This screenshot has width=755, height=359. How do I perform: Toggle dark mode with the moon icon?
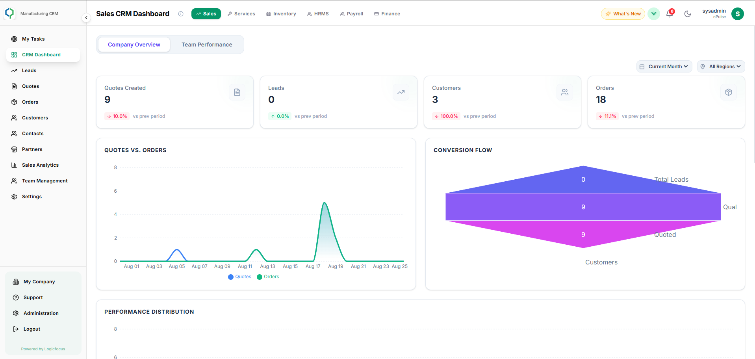[688, 14]
